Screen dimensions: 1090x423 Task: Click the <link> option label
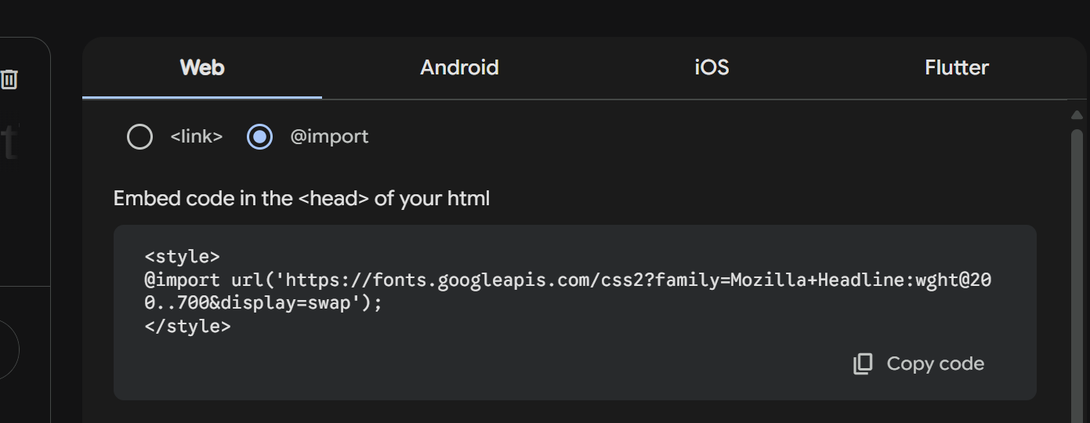click(197, 137)
